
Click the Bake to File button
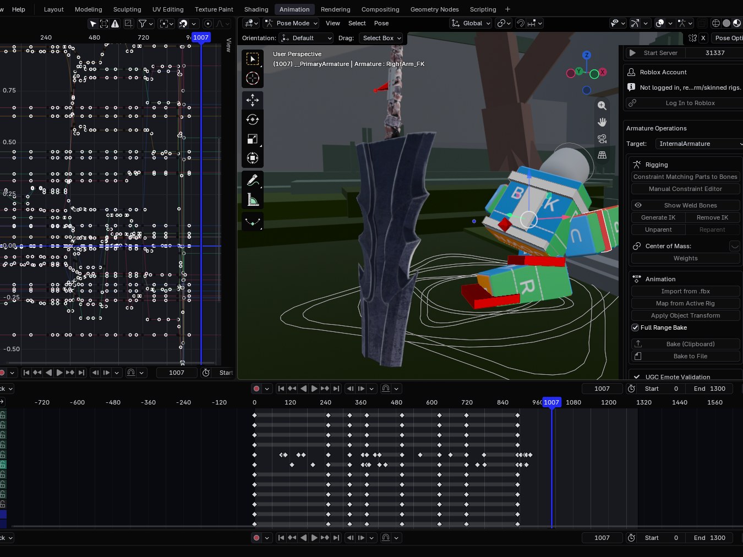[685, 356]
